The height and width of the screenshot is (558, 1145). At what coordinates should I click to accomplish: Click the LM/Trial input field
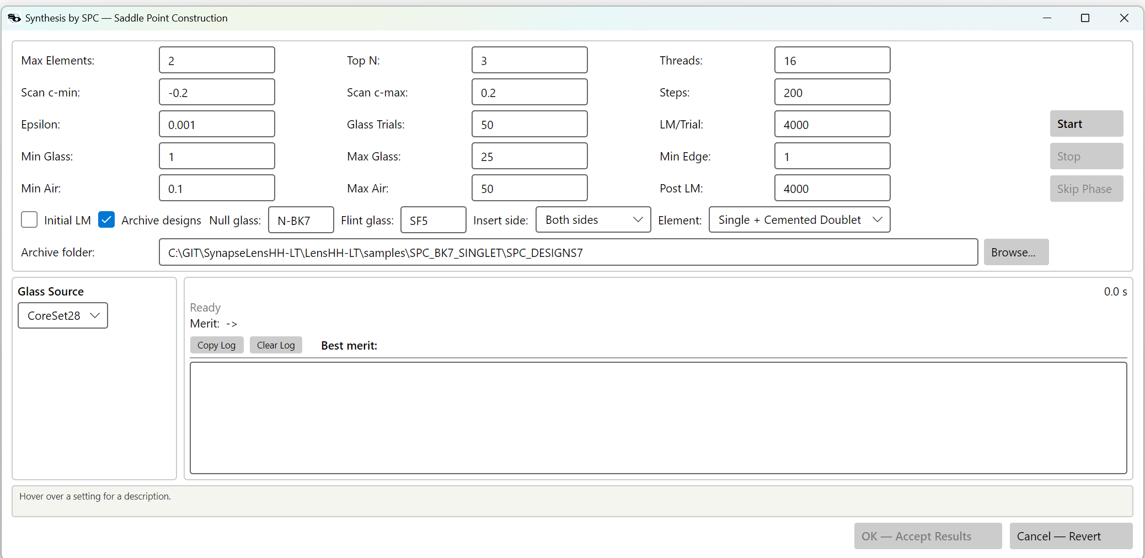[x=832, y=124]
